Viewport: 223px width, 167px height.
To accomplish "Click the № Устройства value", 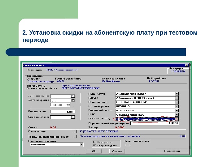I will (154, 81).
